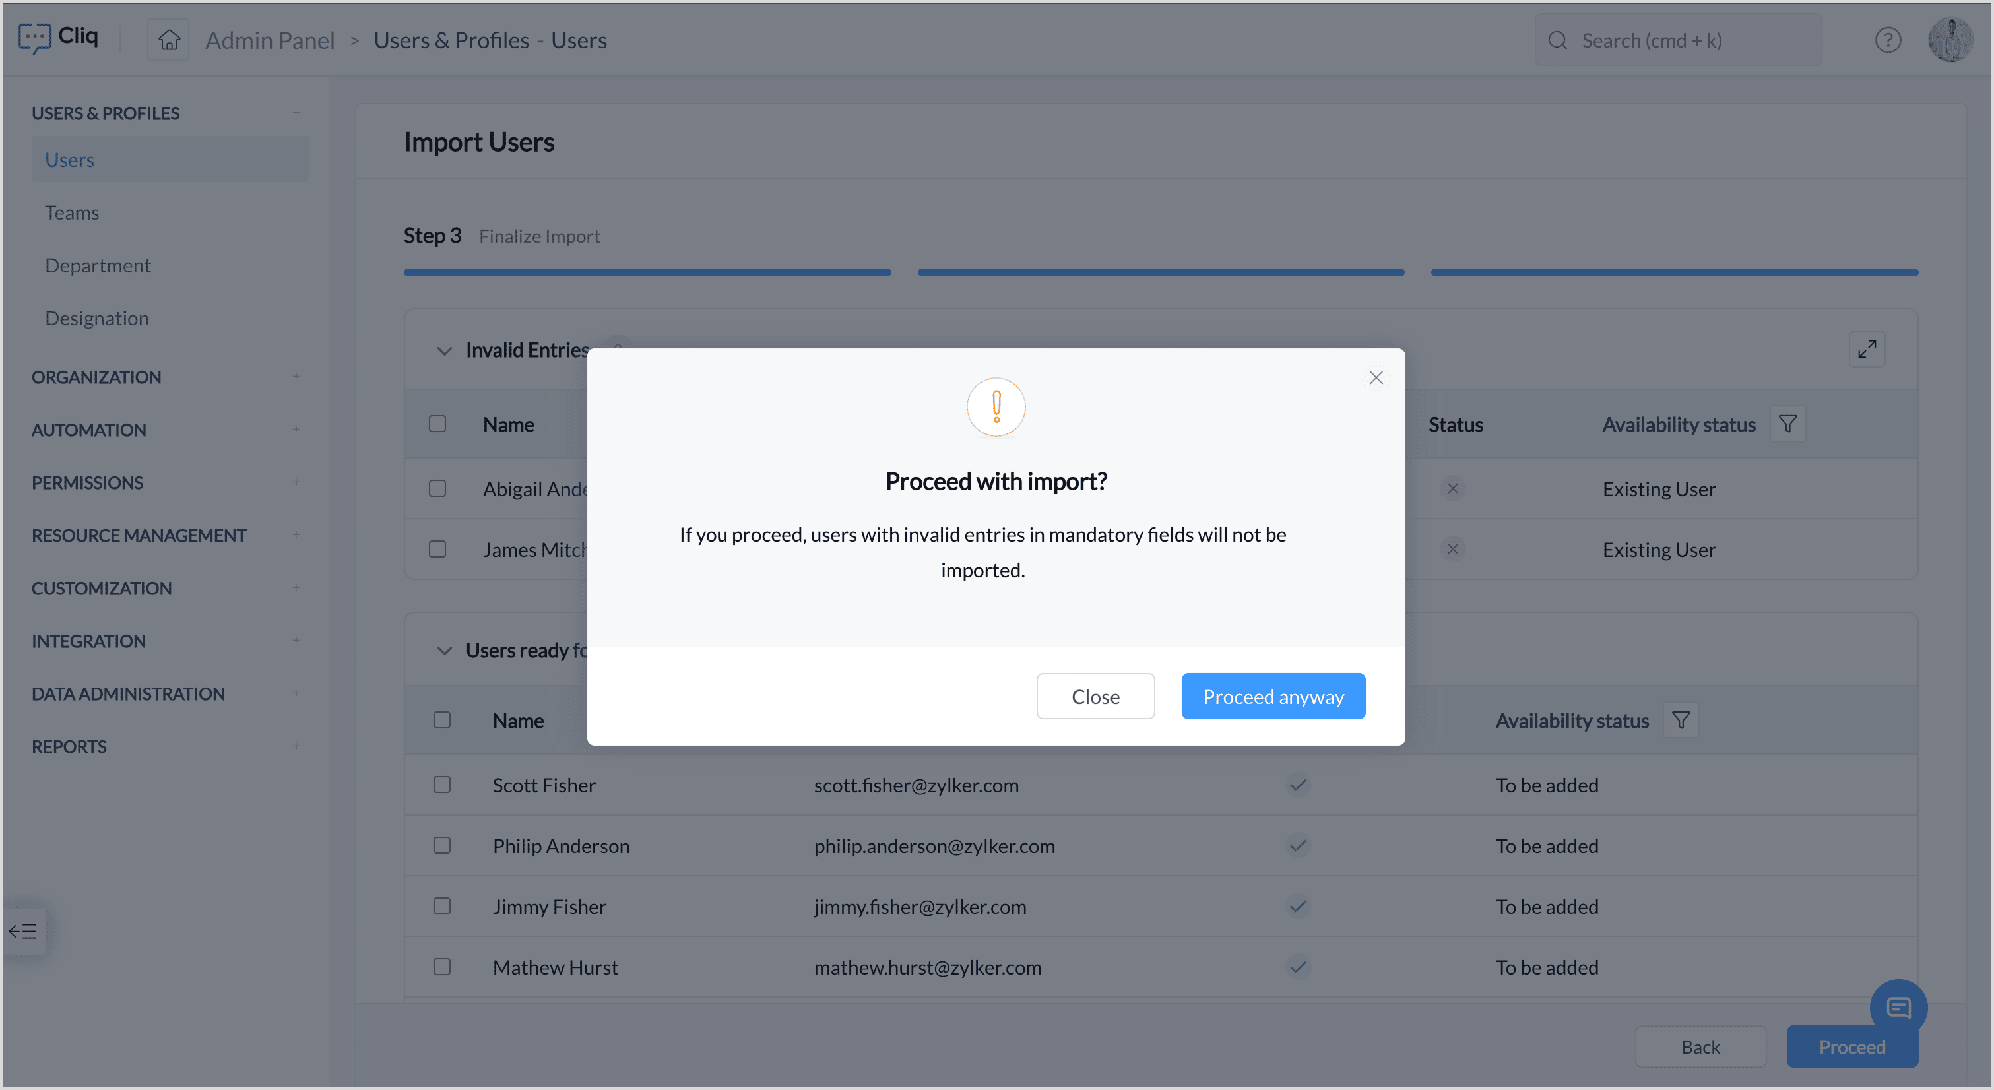Open Designation in the sidebar
Image resolution: width=1994 pixels, height=1090 pixels.
click(x=97, y=318)
